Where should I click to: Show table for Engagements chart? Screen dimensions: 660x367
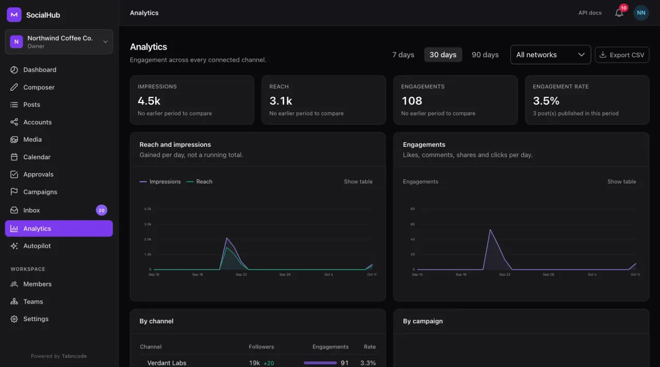tap(621, 181)
